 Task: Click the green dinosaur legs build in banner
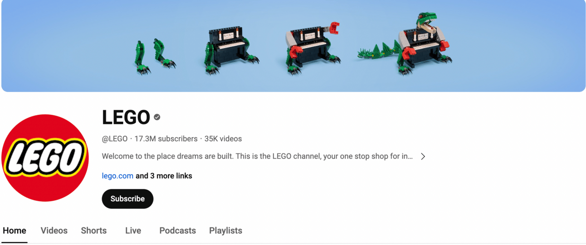[x=155, y=56]
